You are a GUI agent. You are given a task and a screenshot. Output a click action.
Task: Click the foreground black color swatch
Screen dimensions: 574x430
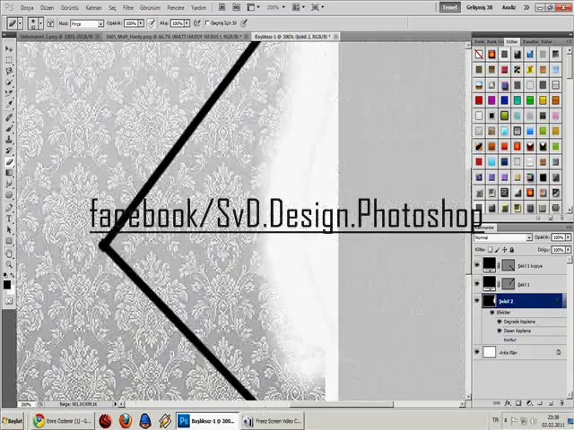click(7, 285)
